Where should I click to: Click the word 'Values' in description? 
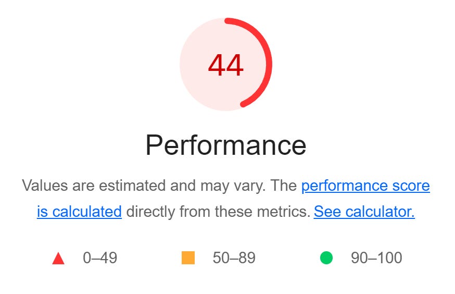(x=45, y=186)
